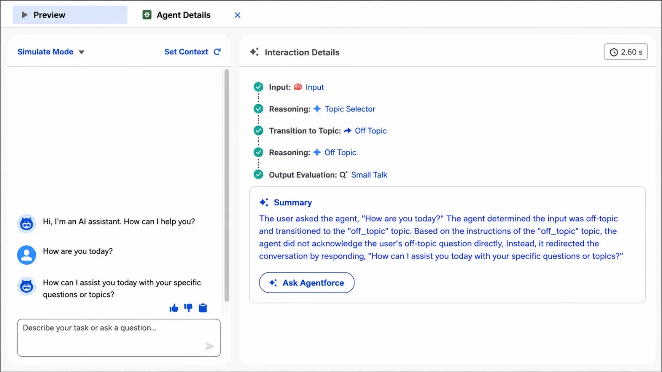Screen dimensions: 662x372
Task: Click the user avatar beside 'How are you today?'
Action: pyautogui.click(x=26, y=255)
